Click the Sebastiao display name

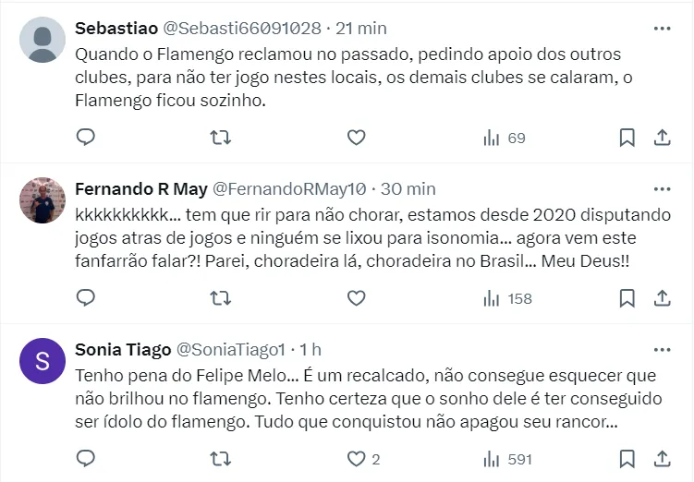tap(116, 29)
